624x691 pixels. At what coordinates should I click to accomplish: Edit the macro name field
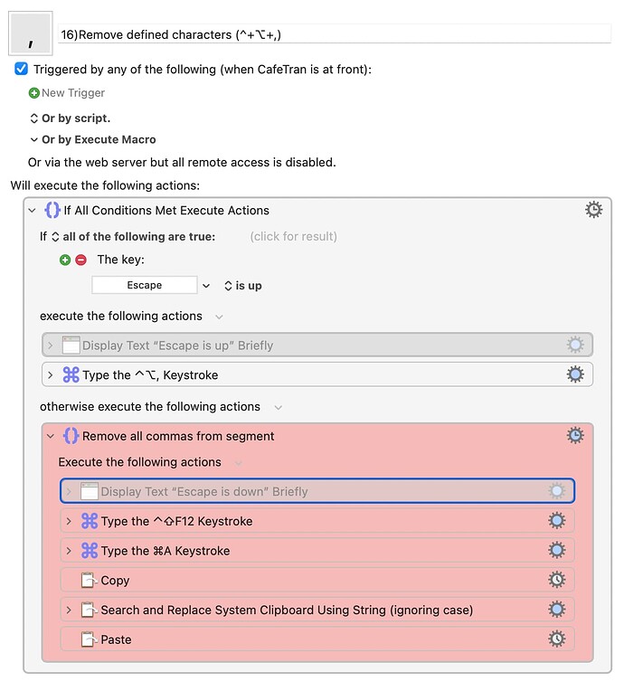[334, 34]
